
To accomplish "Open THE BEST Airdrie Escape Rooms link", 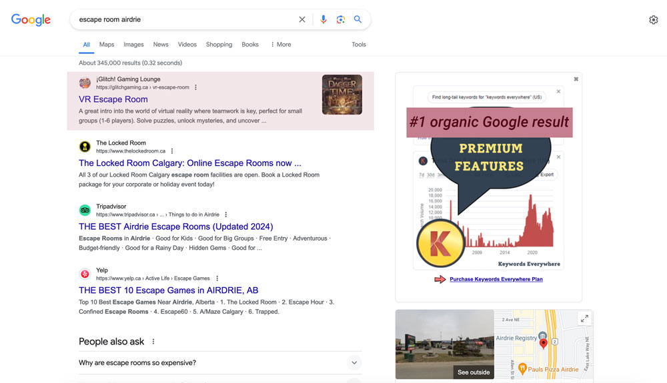I will 175,226.
